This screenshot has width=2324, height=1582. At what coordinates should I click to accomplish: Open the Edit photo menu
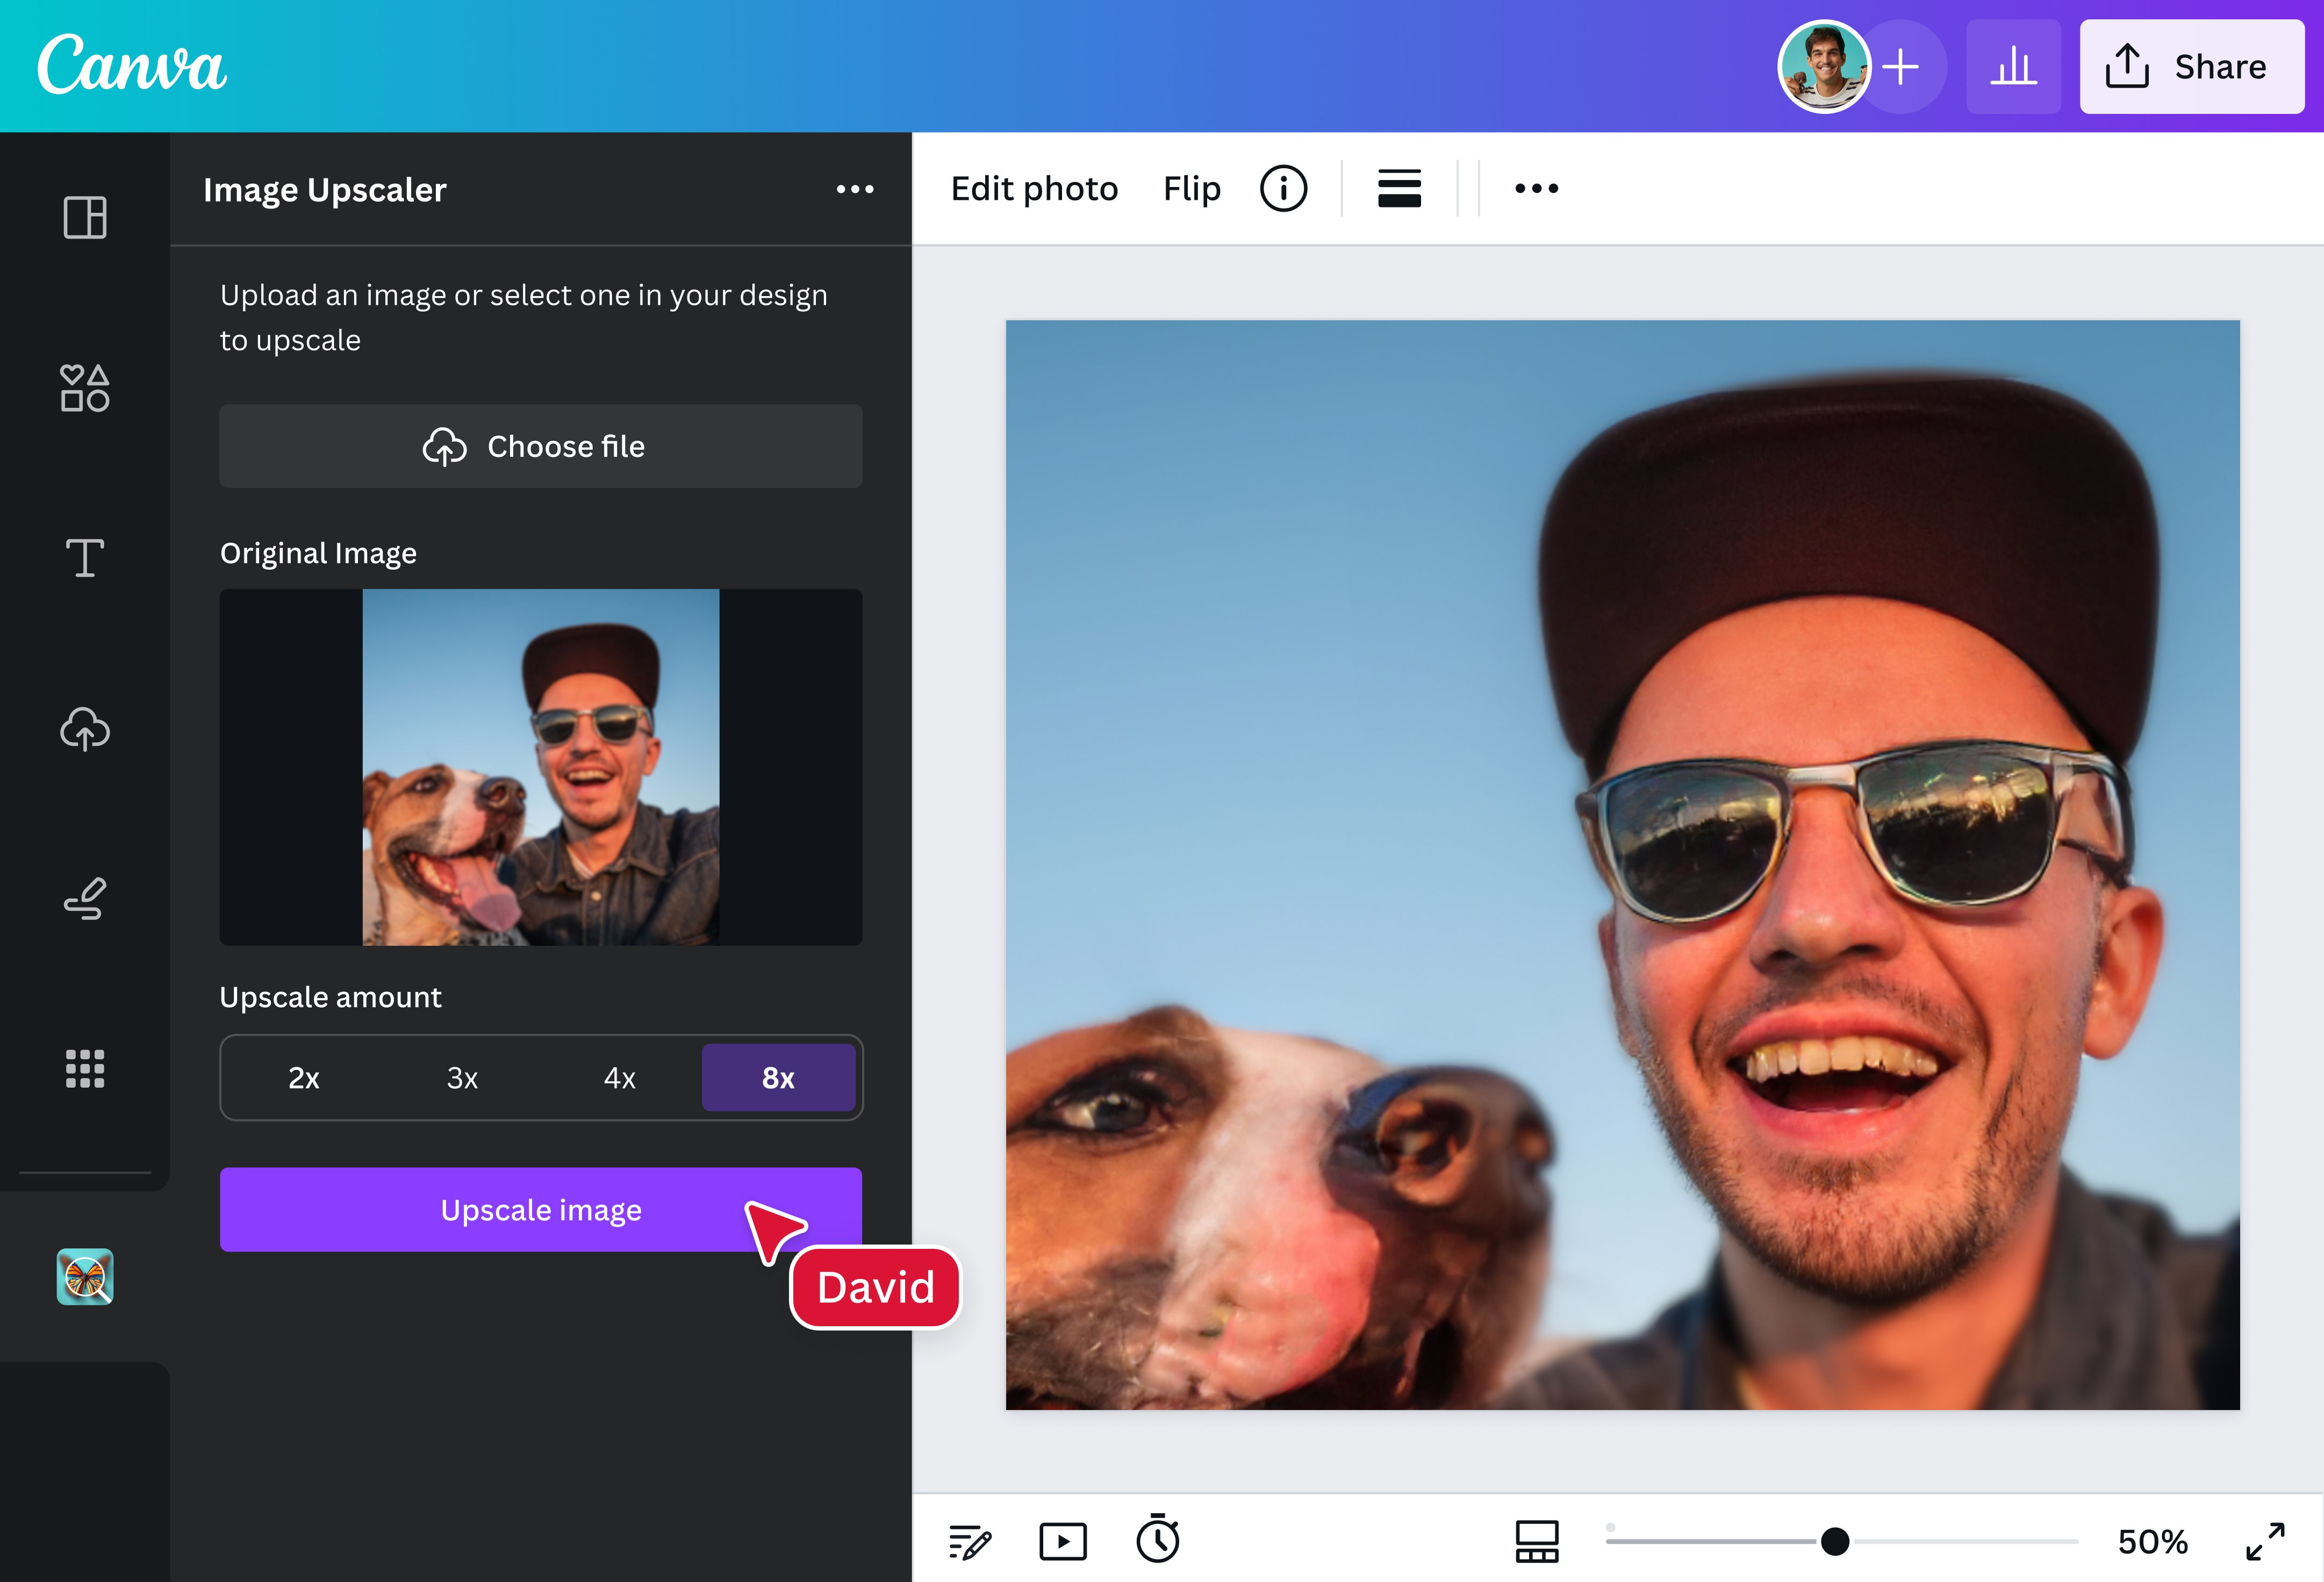(1034, 188)
